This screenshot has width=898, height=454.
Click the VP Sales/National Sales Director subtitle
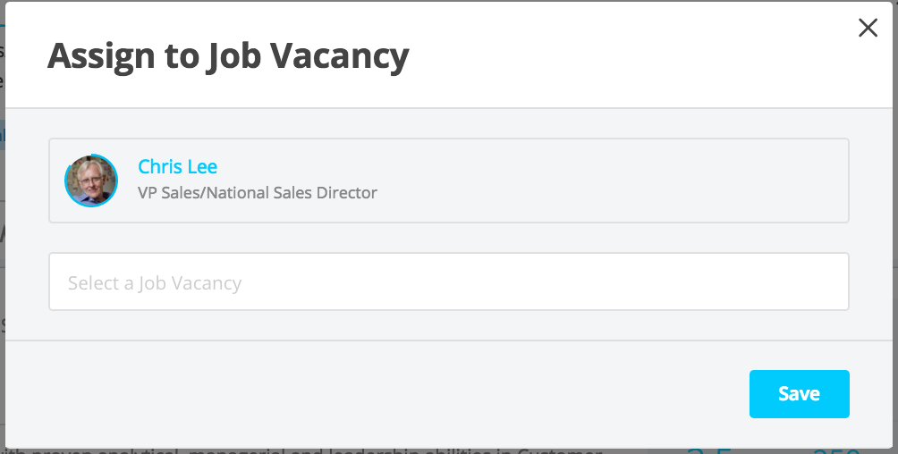point(257,193)
